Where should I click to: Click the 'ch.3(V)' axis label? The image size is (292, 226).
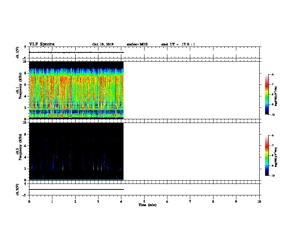tap(18, 189)
